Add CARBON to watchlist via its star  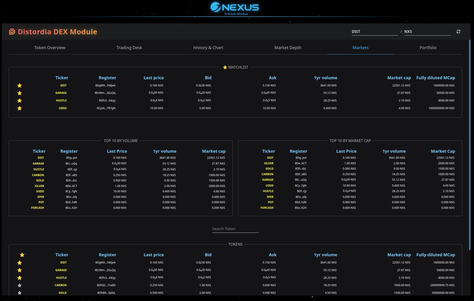19,285
